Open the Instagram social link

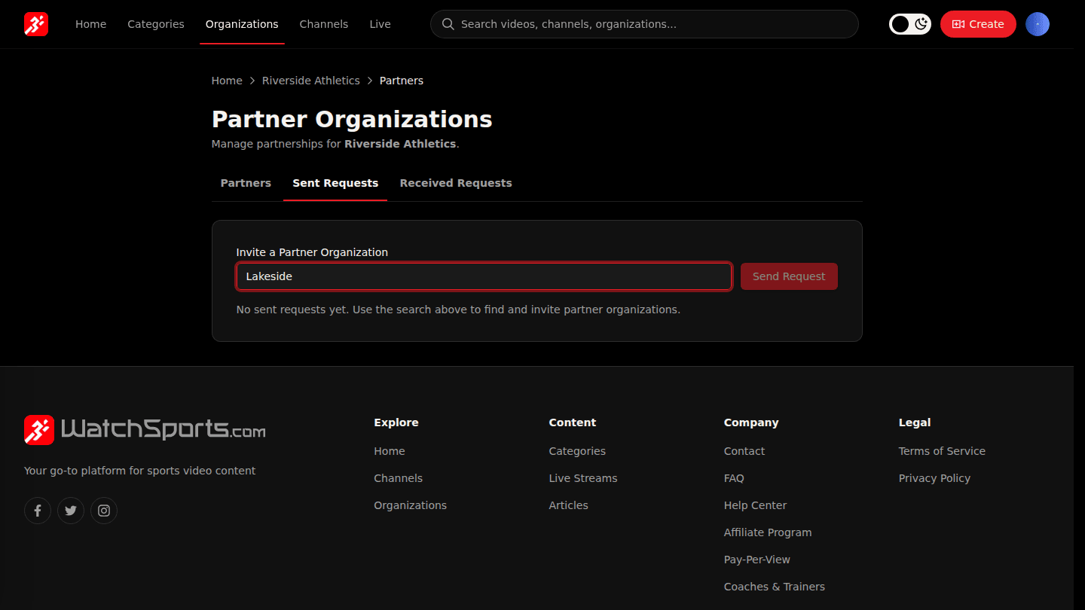coord(104,511)
